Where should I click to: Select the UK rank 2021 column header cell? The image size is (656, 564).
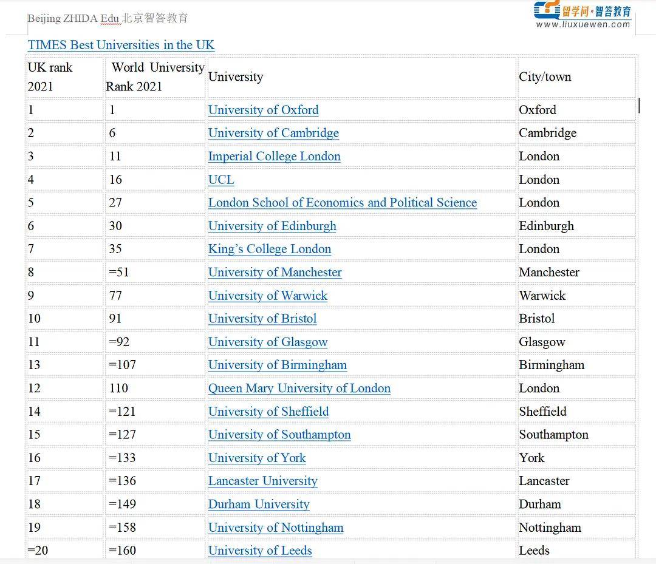click(64, 77)
